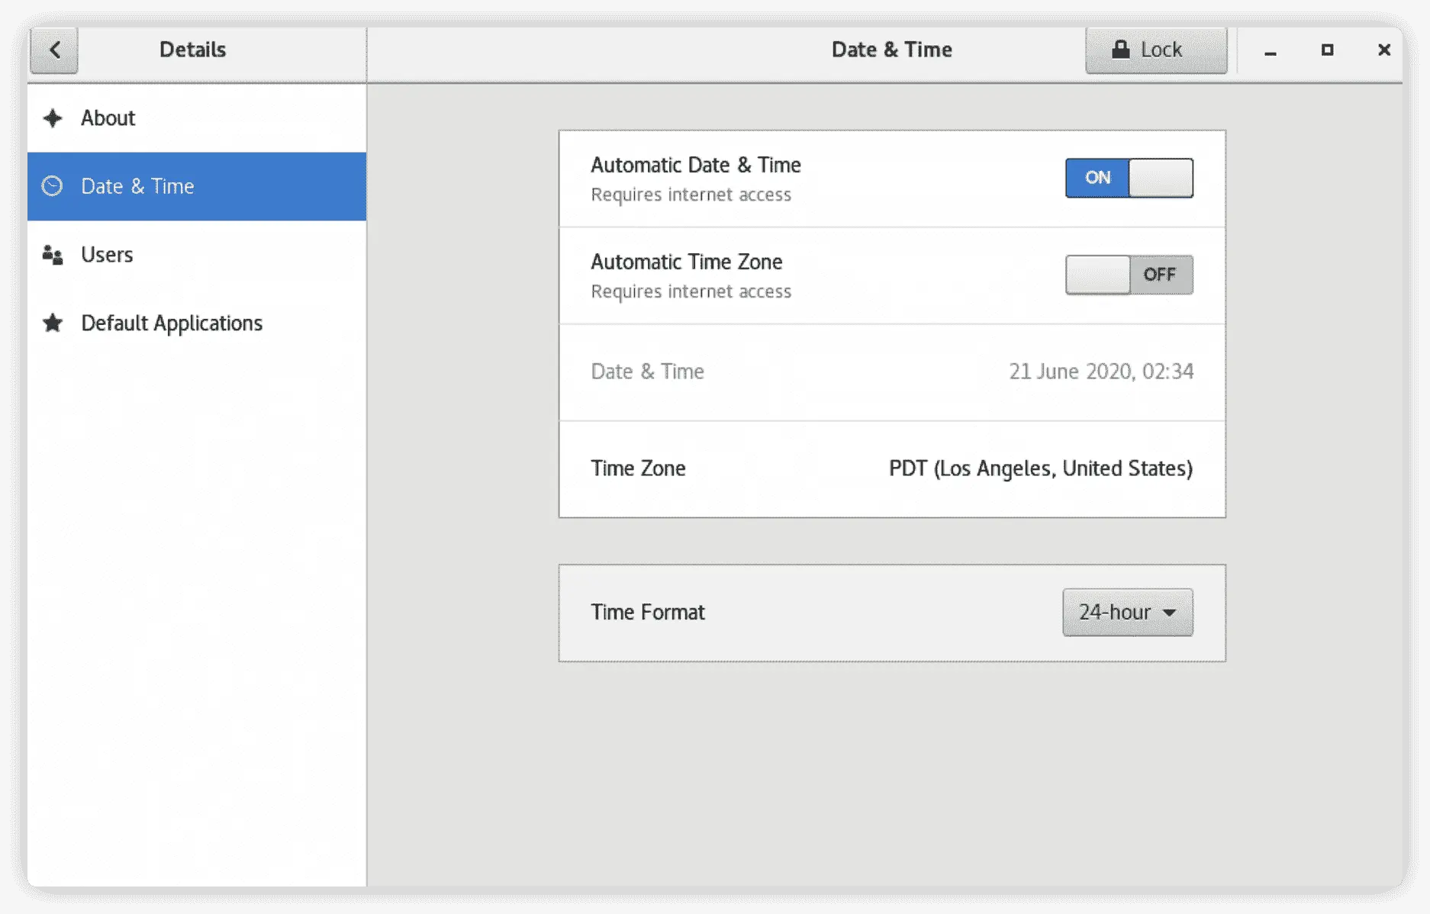Click the 'Time Format' label
This screenshot has height=914, width=1430.
[647, 612]
